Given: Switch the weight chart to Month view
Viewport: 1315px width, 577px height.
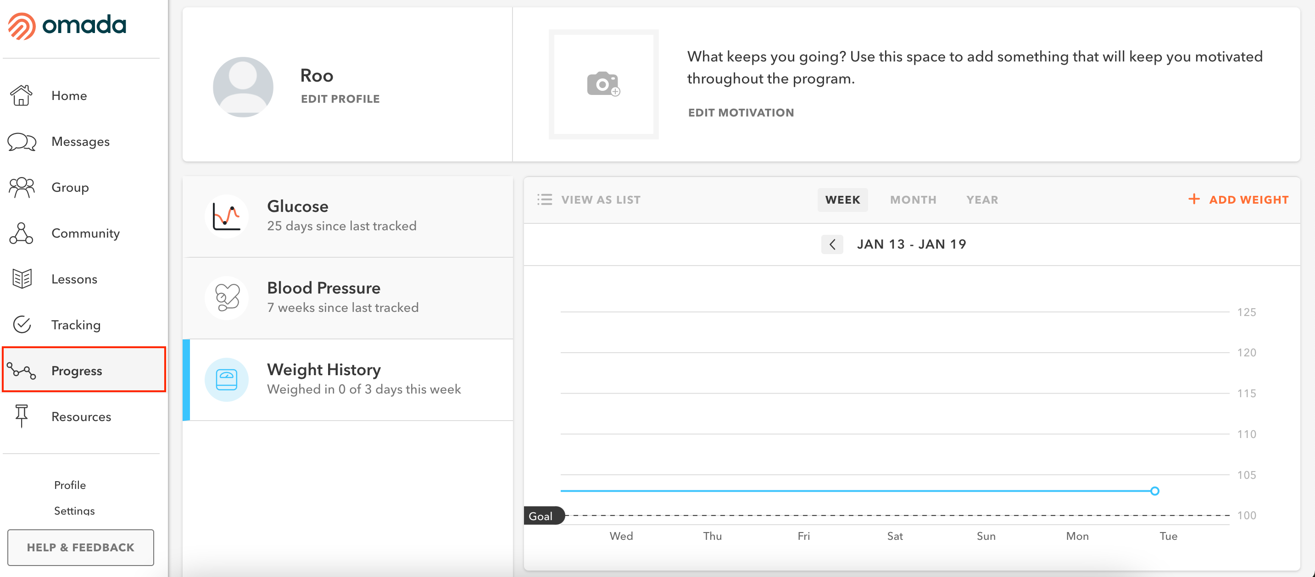Looking at the screenshot, I should click(x=913, y=200).
